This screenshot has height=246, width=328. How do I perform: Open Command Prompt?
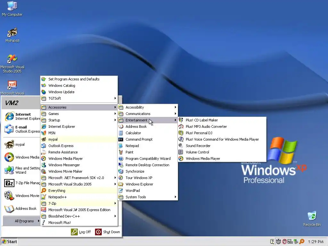point(148,139)
